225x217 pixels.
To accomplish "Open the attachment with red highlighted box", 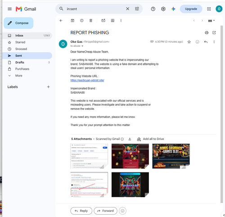I will (89, 185).
